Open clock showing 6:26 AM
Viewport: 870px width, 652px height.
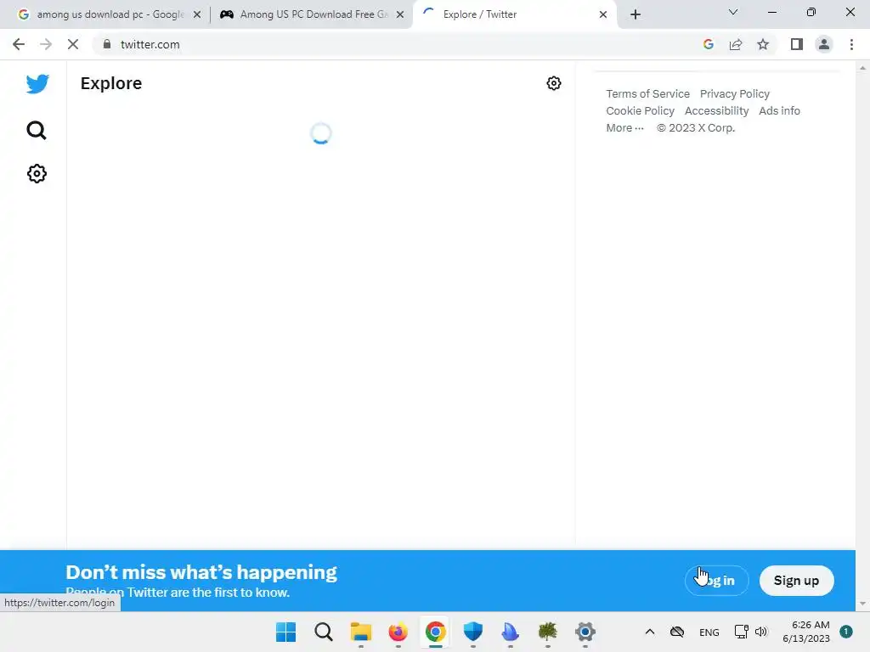click(x=806, y=632)
